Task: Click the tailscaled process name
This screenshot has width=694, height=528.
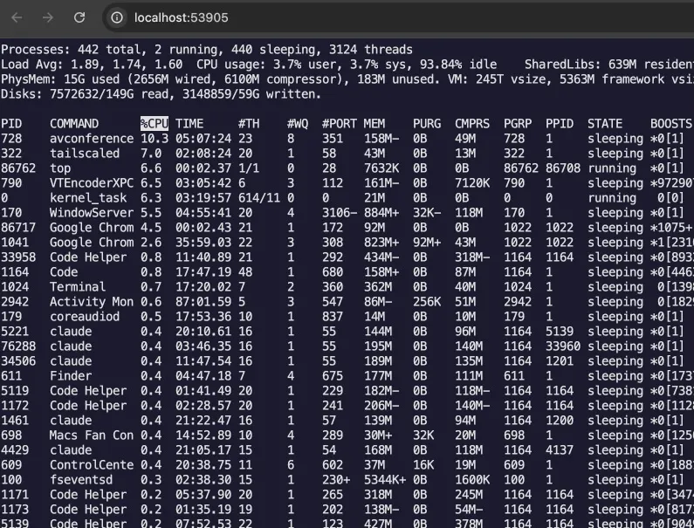Action: click(x=85, y=153)
